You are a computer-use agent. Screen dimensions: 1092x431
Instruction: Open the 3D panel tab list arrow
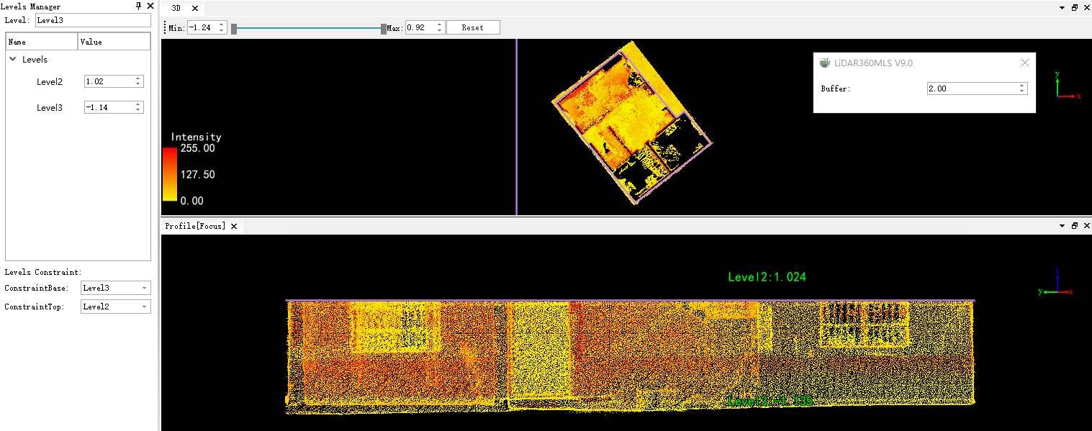pos(1062,8)
